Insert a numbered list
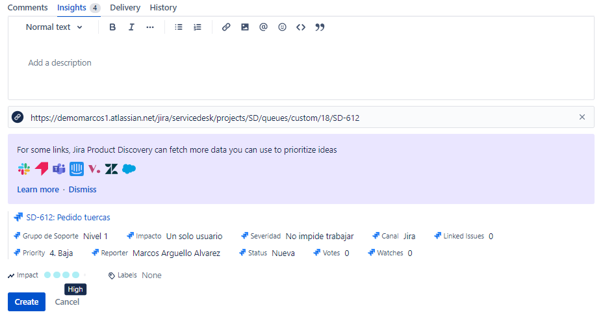The height and width of the screenshot is (321, 603). (x=198, y=27)
